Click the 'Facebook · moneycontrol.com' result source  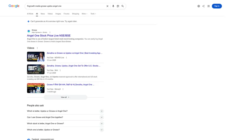coord(43,139)
